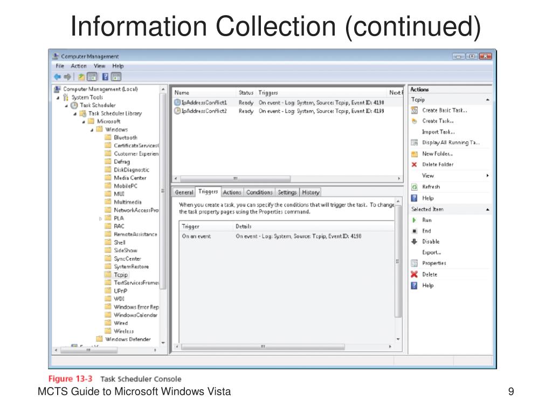
Task: Click the Properties icon
Action: coord(415,263)
